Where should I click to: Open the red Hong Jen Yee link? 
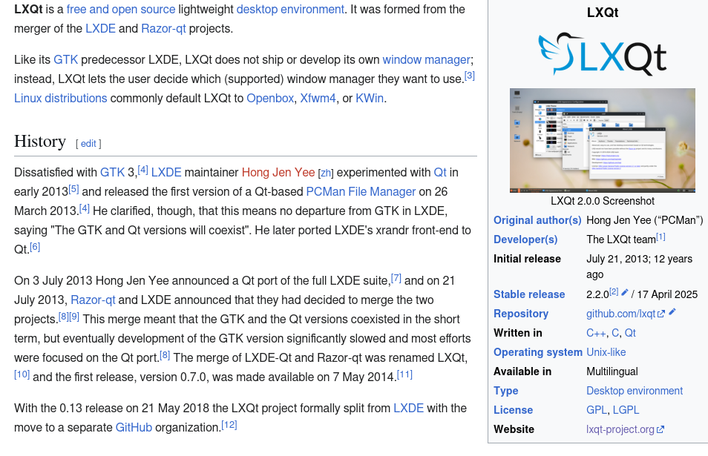[278, 173]
